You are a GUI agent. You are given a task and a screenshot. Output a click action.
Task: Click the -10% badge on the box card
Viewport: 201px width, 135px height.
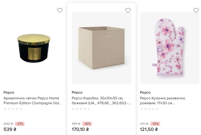(x=87, y=124)
